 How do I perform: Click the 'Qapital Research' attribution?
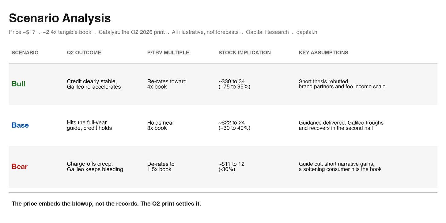pos(267,32)
